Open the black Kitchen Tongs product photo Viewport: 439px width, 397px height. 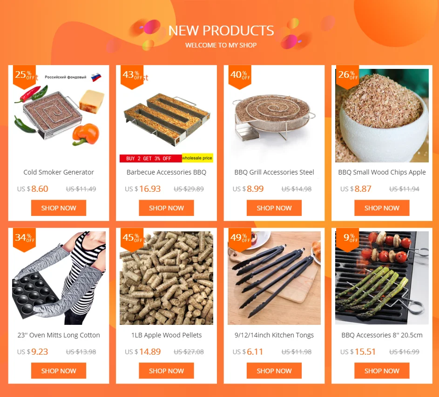[x=274, y=278]
